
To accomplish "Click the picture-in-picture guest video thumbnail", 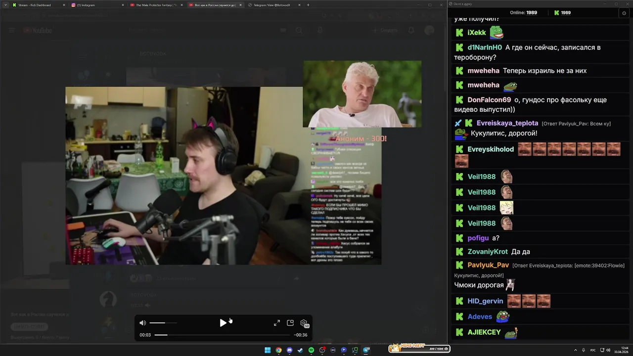I will coord(362,94).
